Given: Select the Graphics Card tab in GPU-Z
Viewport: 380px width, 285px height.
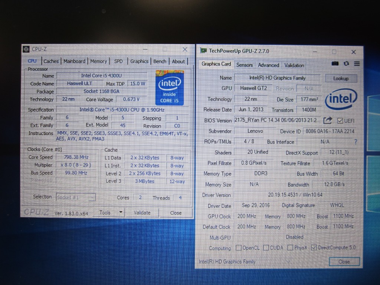Looking at the screenshot, I should pyautogui.click(x=216, y=64).
